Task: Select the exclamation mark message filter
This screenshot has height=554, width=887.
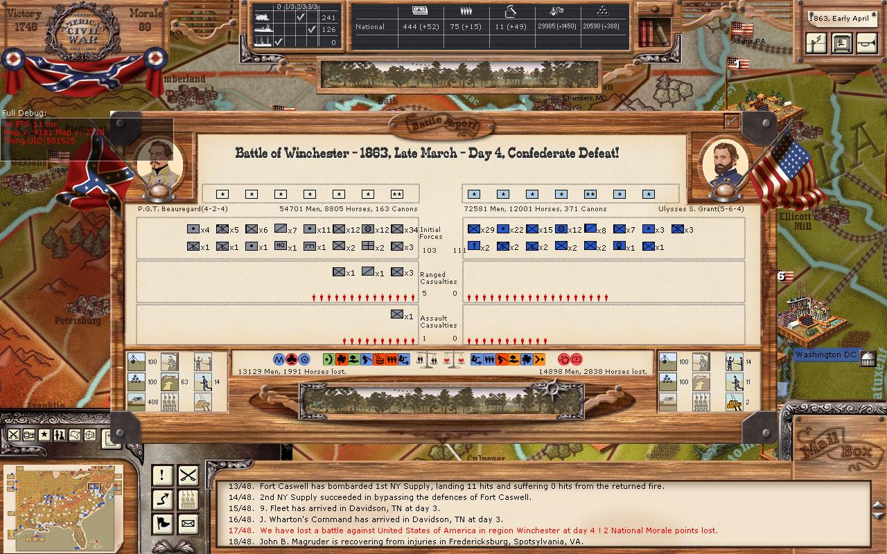Action: point(162,475)
